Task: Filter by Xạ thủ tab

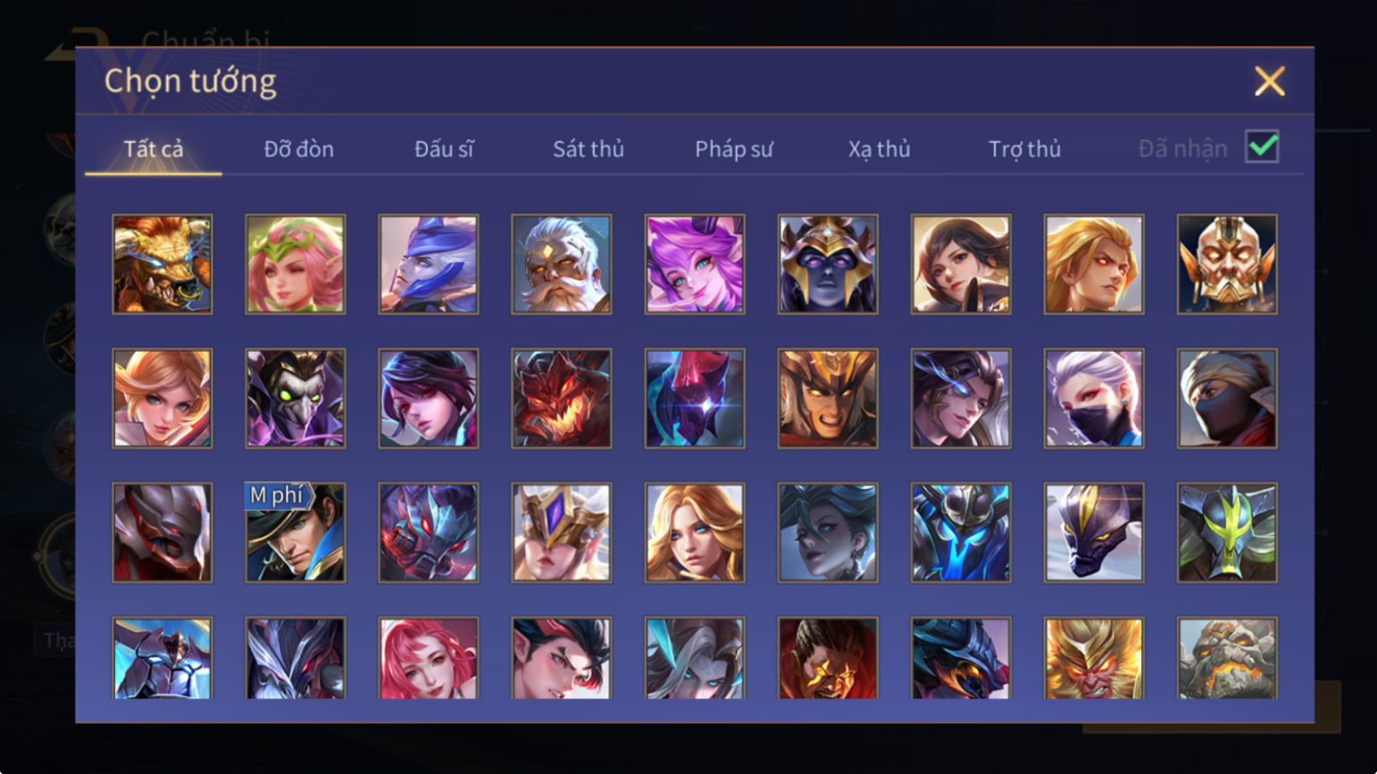Action: pos(879,149)
